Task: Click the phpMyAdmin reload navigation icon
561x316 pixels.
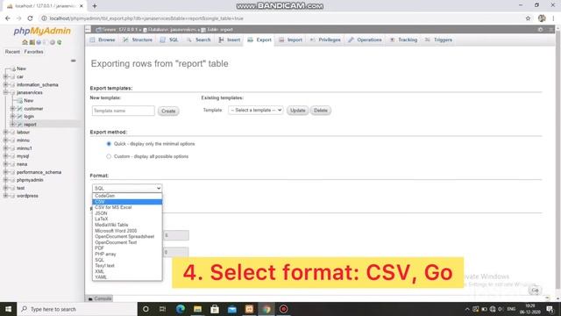Action: pyautogui.click(x=60, y=42)
